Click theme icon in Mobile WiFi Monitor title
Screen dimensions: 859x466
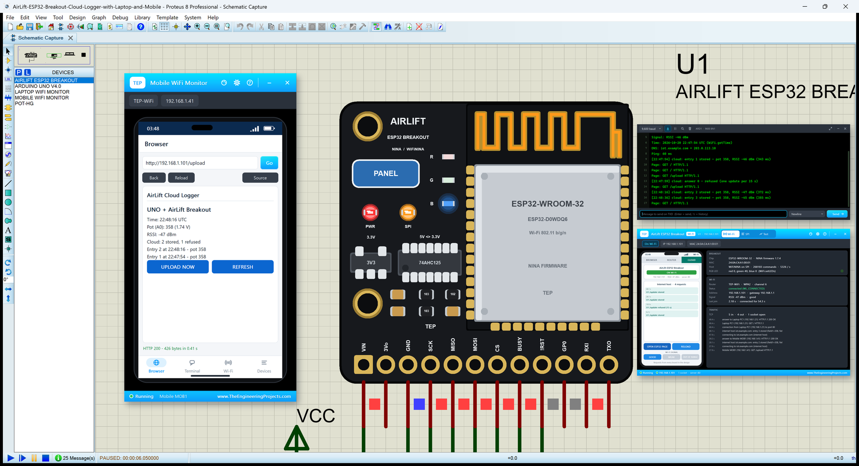coord(224,83)
